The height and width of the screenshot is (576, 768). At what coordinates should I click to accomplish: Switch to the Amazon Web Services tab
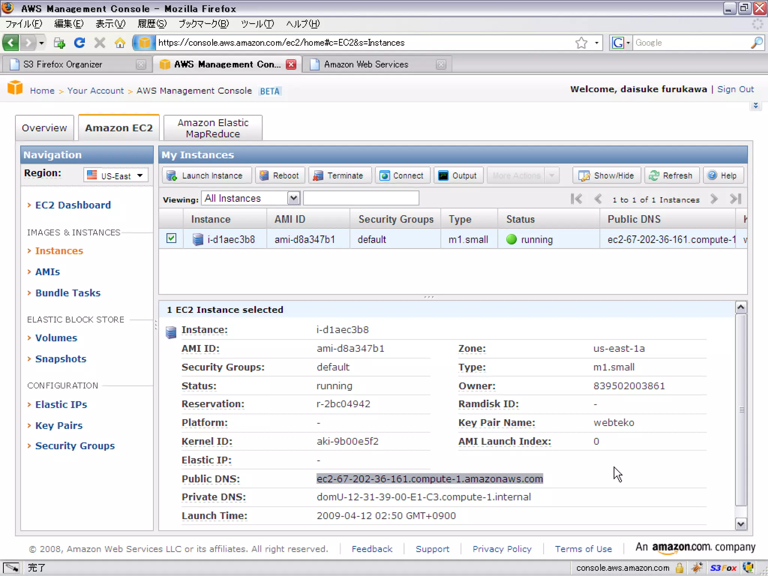[377, 64]
